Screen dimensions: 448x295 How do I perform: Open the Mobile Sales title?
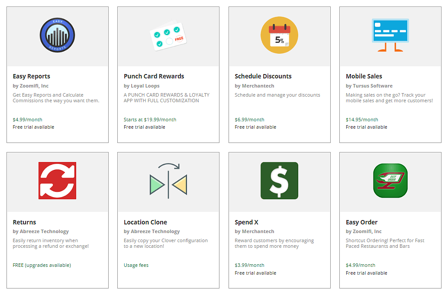tap(364, 76)
